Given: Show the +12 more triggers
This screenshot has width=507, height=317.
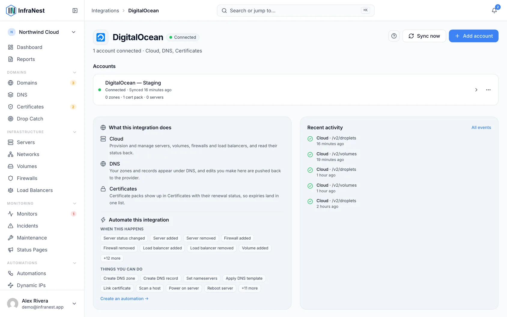Looking at the screenshot, I should [x=112, y=258].
